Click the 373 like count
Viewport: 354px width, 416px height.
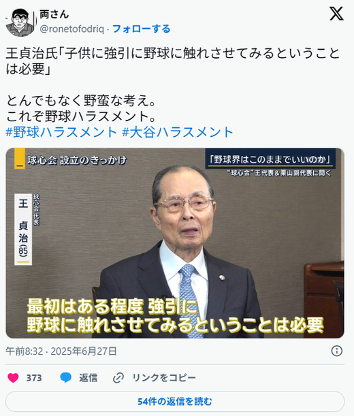point(34,377)
